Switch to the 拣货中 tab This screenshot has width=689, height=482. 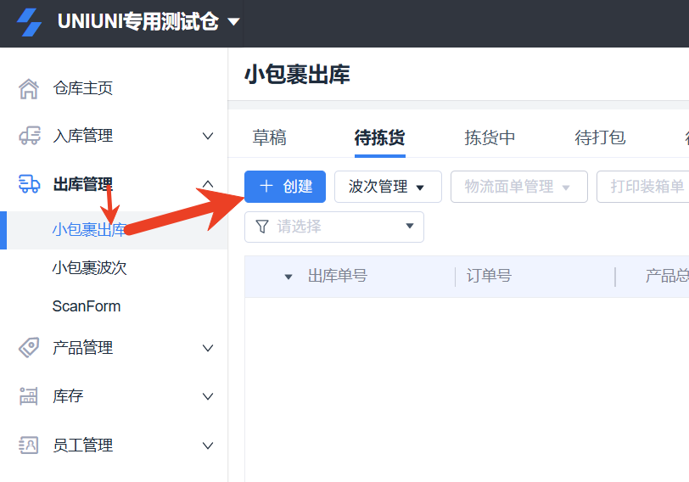[x=490, y=137]
